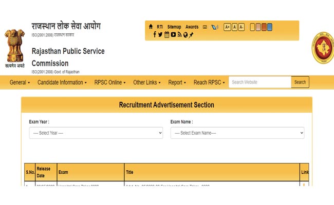Open the Candidate Information menu
This screenshot has height=205, width=334.
(x=62, y=83)
